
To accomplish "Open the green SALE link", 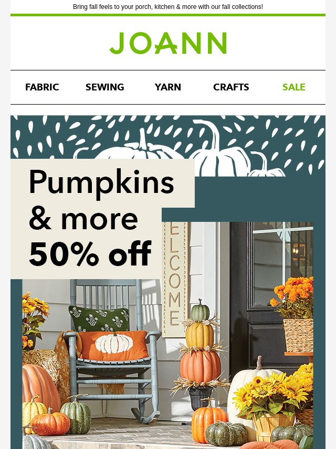I will pos(294,87).
